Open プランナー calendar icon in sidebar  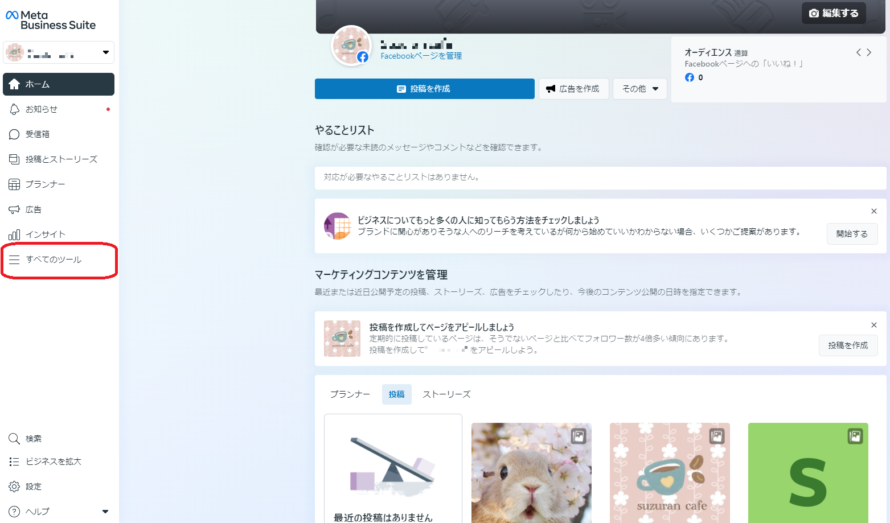[x=14, y=184]
